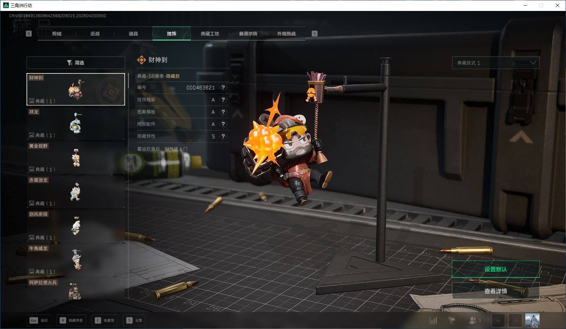Select the 挂饰 (charms) tab

(x=172, y=34)
